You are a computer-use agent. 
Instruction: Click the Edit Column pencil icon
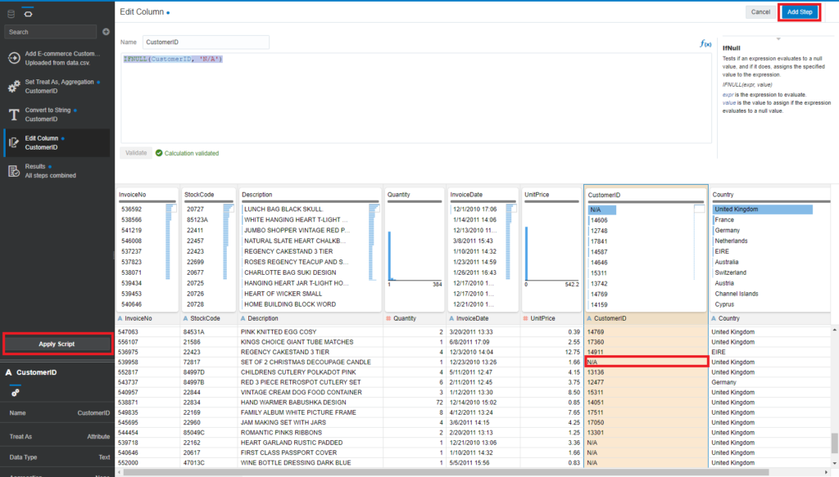(14, 142)
